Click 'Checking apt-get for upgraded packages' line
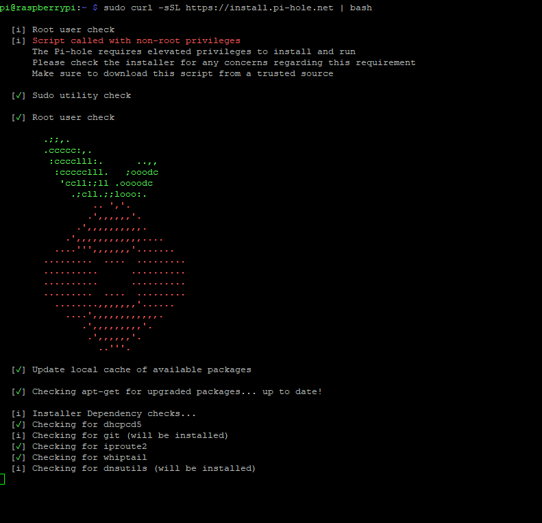 pos(177,392)
